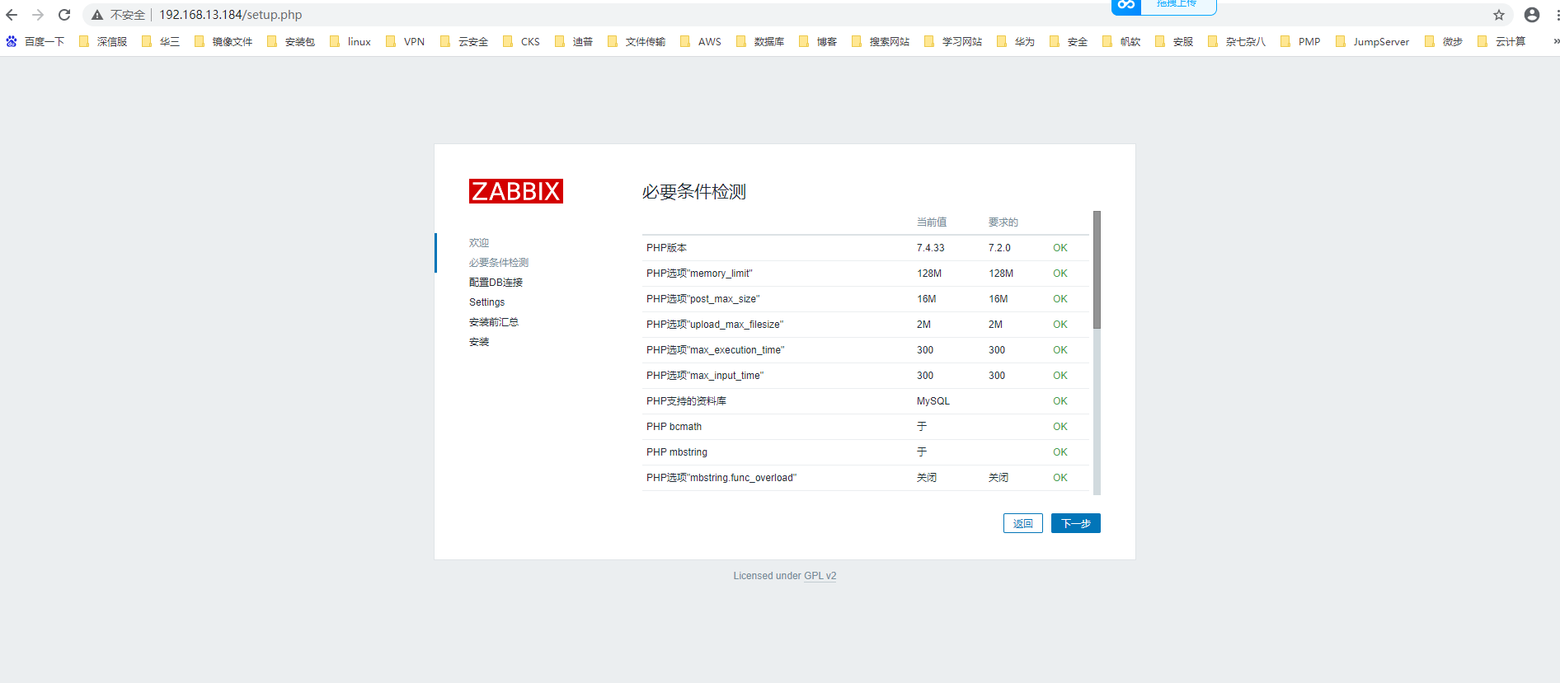The image size is (1560, 683).
Task: Bookmark this page with the star icon
Action: pos(1499,15)
